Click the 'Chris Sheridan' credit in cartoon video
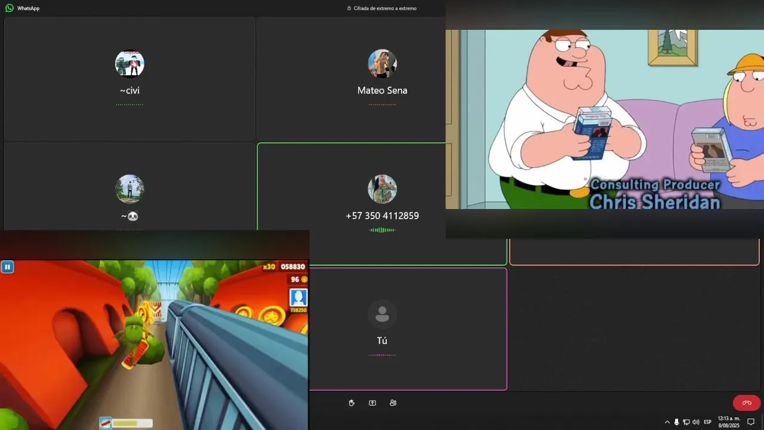This screenshot has height=430, width=764. pyautogui.click(x=655, y=202)
